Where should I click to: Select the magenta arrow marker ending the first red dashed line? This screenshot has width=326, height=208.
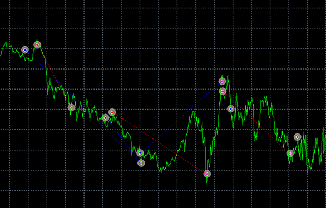click(71, 107)
